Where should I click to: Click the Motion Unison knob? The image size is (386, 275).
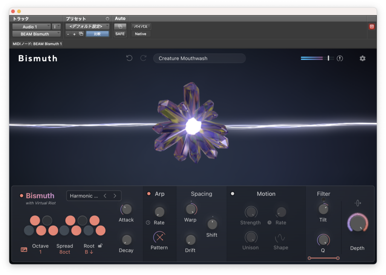(251, 237)
